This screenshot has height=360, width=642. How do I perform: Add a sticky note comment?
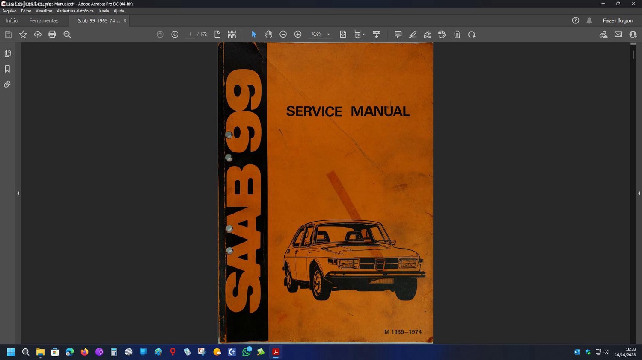[x=398, y=35]
